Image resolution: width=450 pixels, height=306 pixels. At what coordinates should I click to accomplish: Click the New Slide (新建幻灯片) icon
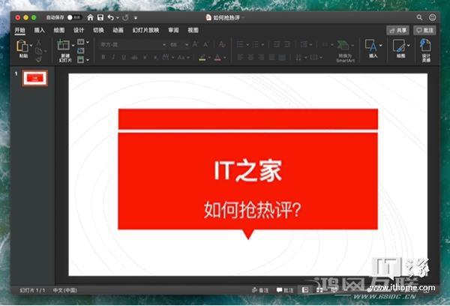(64, 45)
